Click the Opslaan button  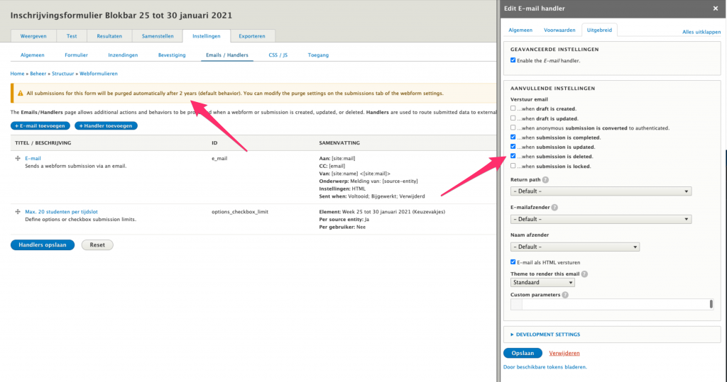tap(523, 353)
